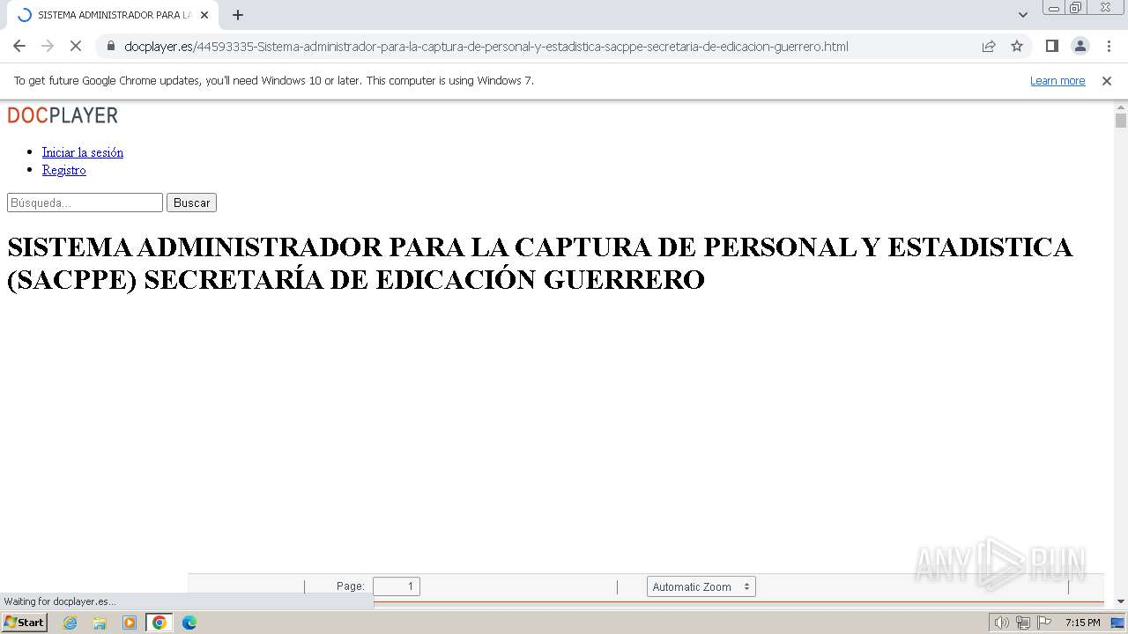Click the Show desktop tray button
1128x634 pixels.
(x=1117, y=623)
